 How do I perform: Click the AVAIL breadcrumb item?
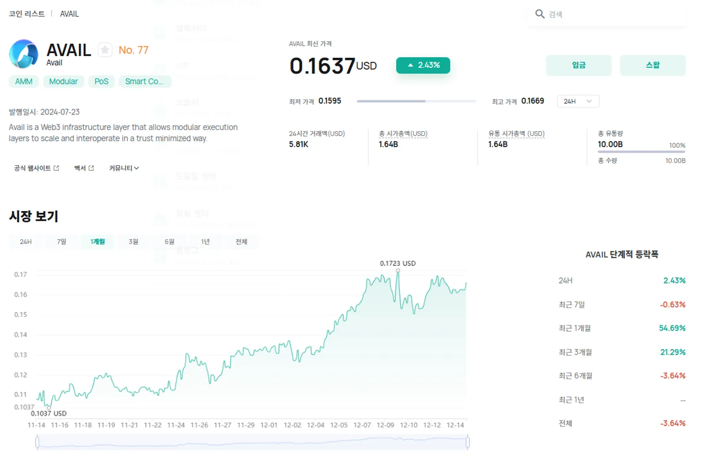click(69, 14)
